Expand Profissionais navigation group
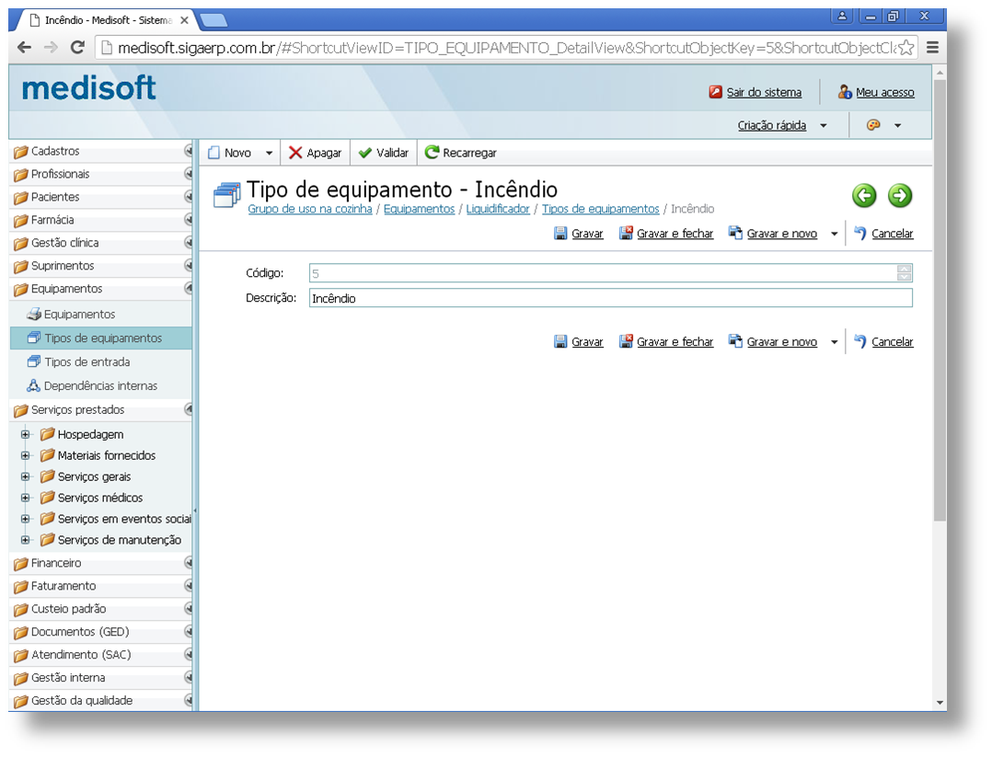This screenshot has height=757, width=992. (x=101, y=174)
